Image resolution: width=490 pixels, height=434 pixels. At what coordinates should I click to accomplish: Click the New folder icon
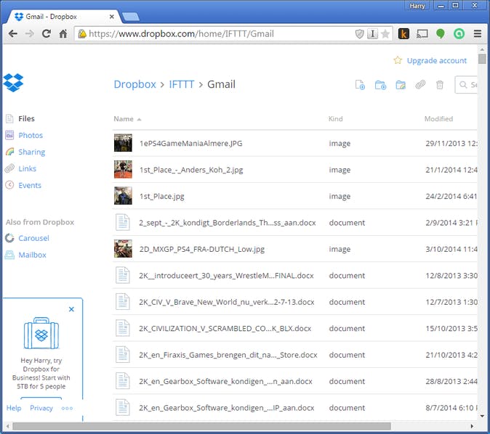(x=380, y=85)
